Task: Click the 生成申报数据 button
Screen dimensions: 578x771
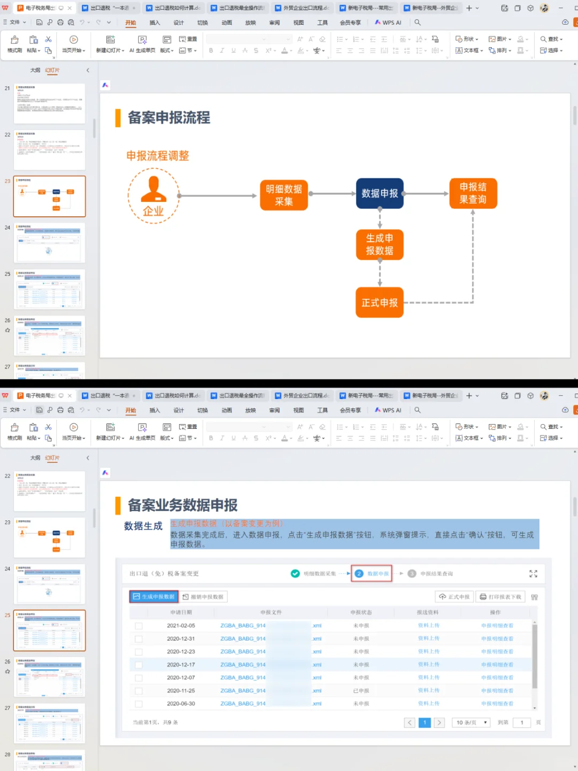Action: [x=153, y=596]
